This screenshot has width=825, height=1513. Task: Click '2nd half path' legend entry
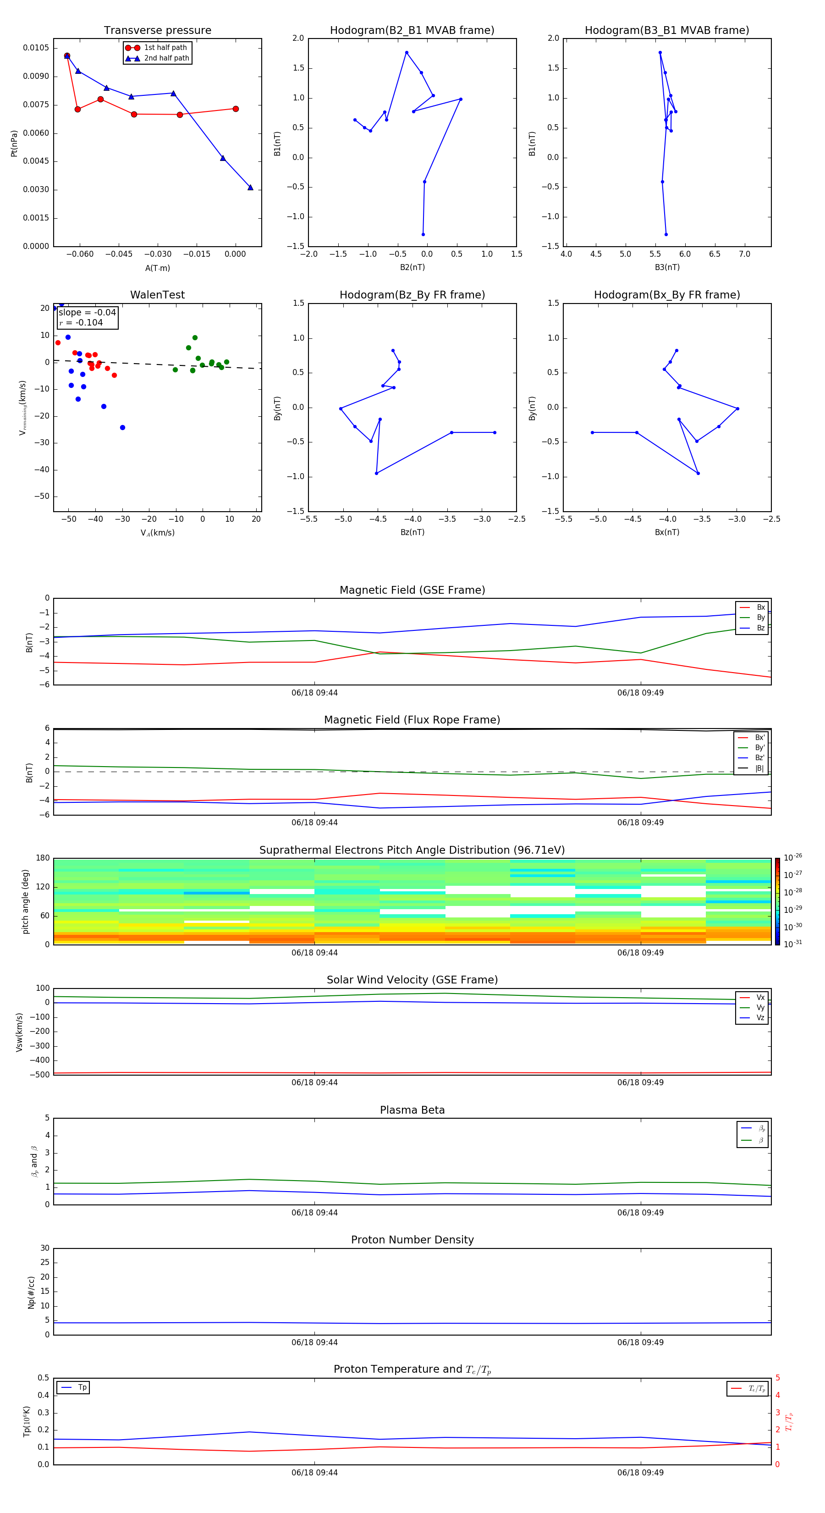[157, 58]
